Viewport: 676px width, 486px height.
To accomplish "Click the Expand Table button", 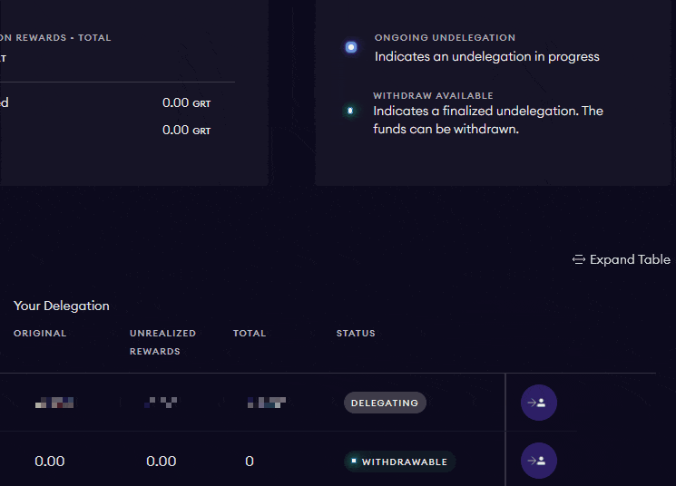I will 622,259.
